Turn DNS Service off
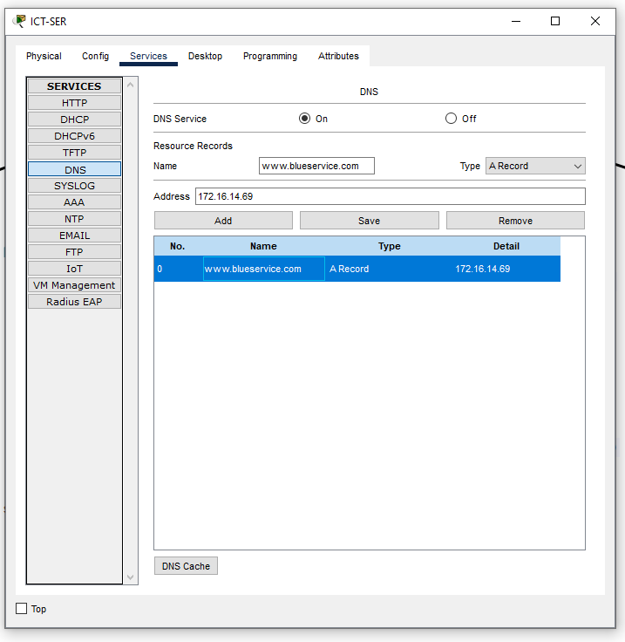This screenshot has width=625, height=642. pyautogui.click(x=451, y=119)
